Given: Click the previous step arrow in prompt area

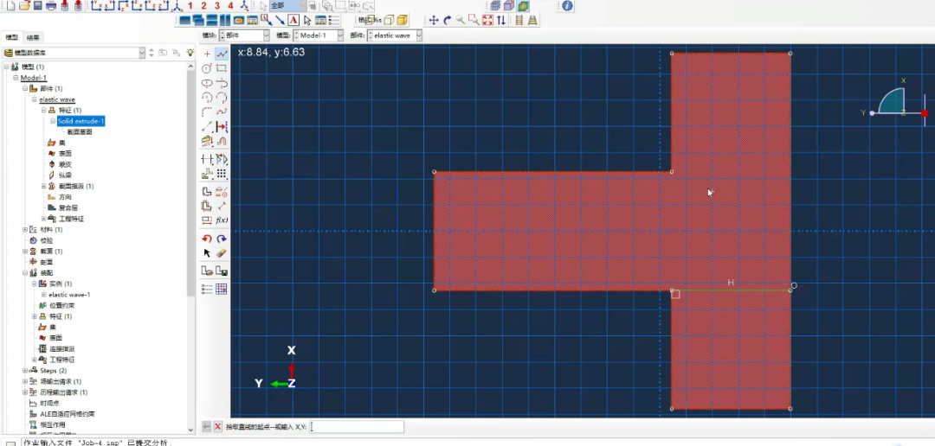Looking at the screenshot, I should [x=206, y=426].
